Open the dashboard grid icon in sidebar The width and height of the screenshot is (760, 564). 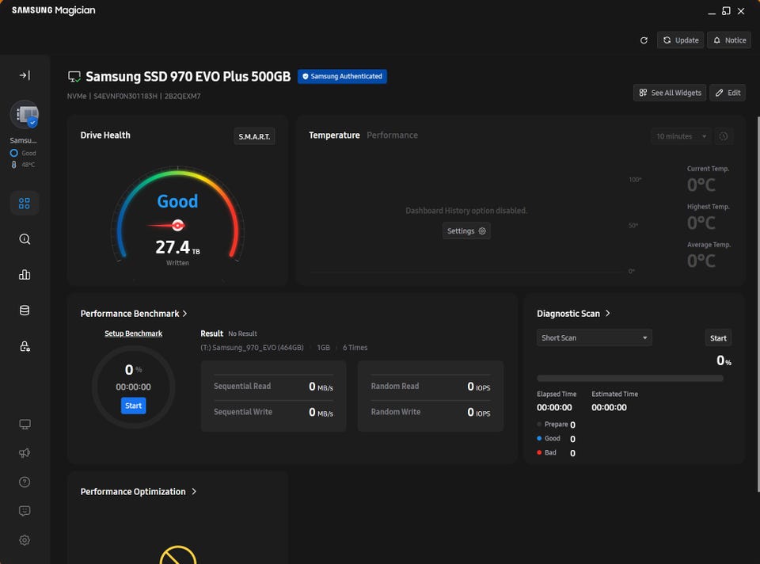[25, 203]
